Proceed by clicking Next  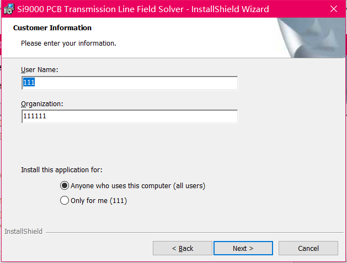[243, 248]
